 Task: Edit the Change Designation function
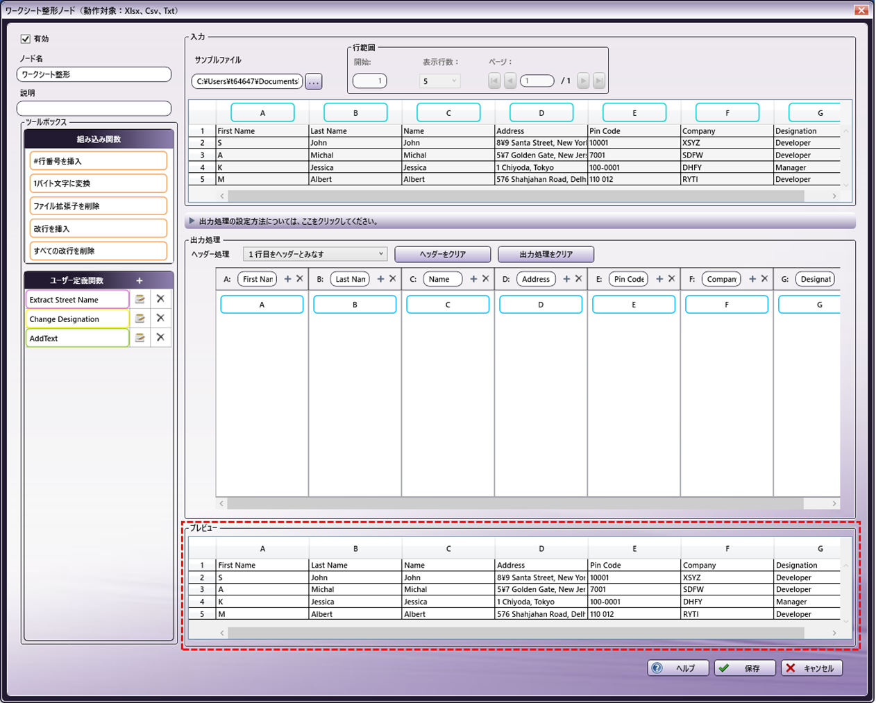coord(140,319)
